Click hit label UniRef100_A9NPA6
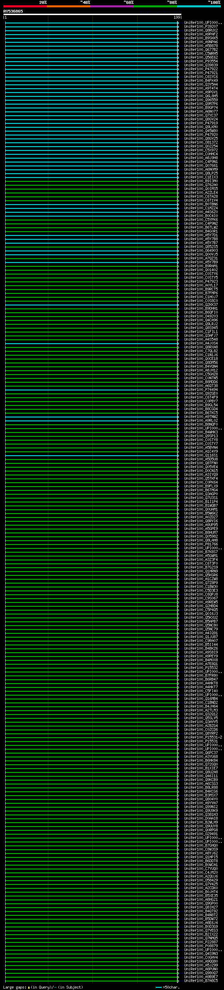The height and width of the screenshot is (990, 224). (x=201, y=42)
